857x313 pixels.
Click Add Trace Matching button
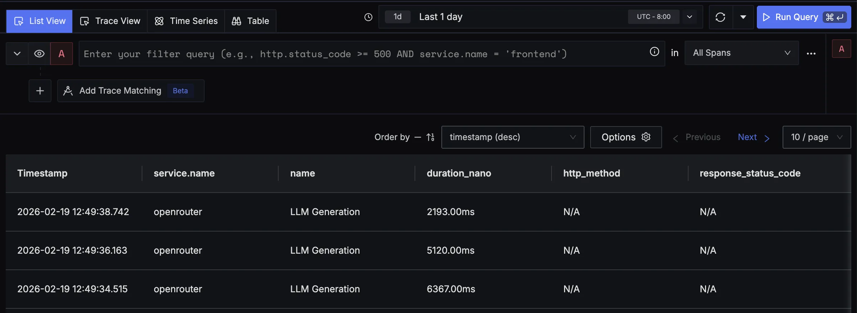coord(131,91)
